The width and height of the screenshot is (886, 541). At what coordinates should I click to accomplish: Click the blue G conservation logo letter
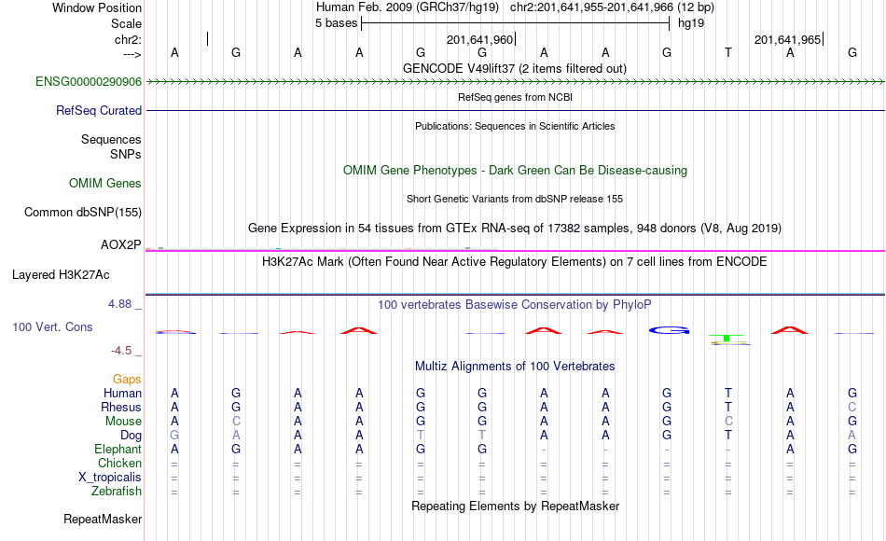(x=669, y=330)
